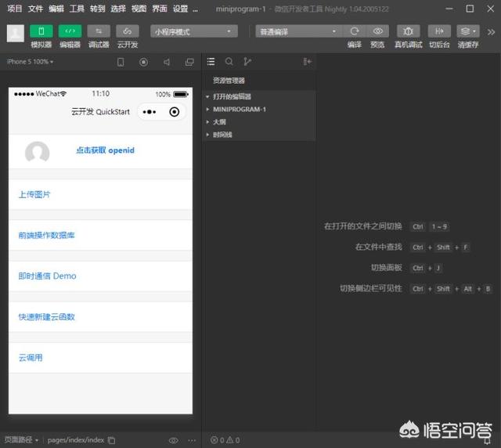Open search icon in editor sidebar
The image size is (501, 448).
click(x=229, y=61)
